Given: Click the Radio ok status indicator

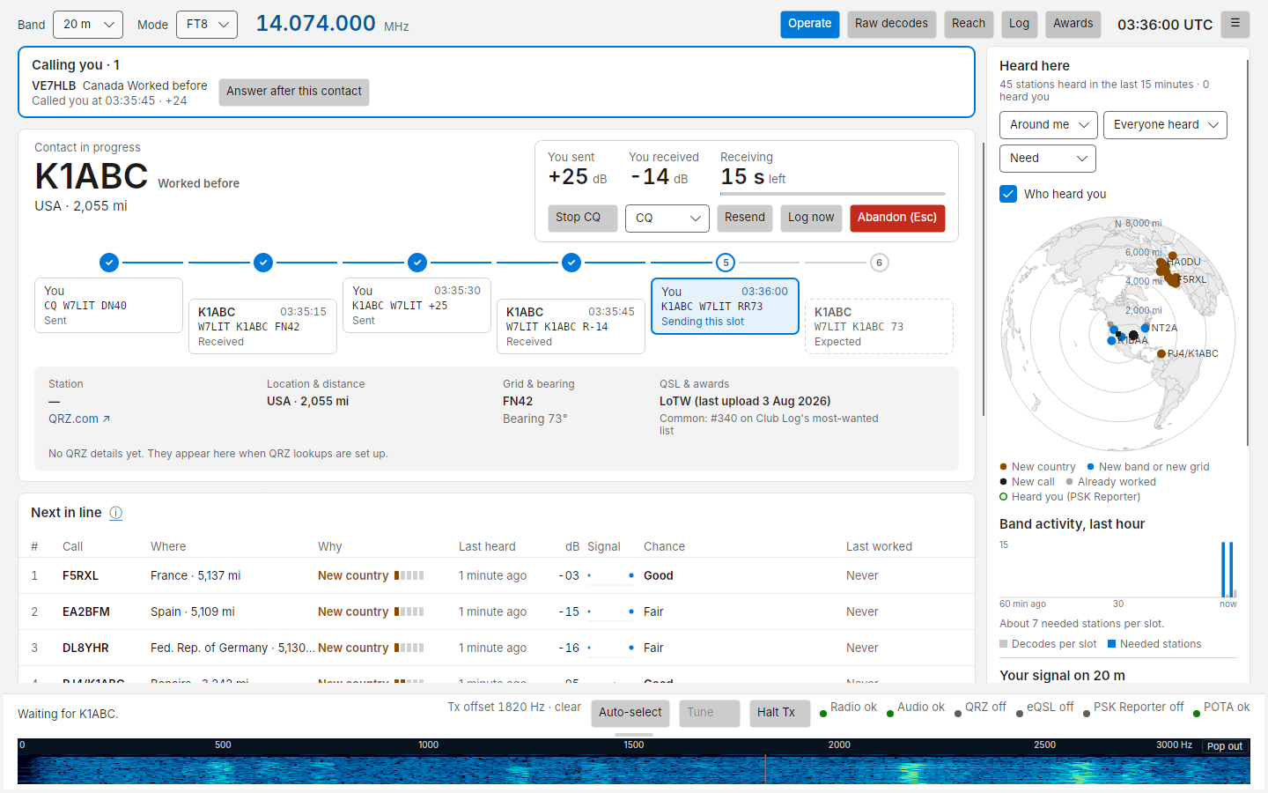Looking at the screenshot, I should click(848, 708).
